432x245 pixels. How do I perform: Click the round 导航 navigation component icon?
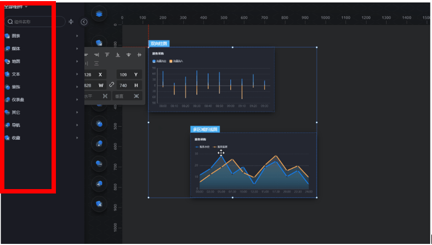tap(99, 184)
